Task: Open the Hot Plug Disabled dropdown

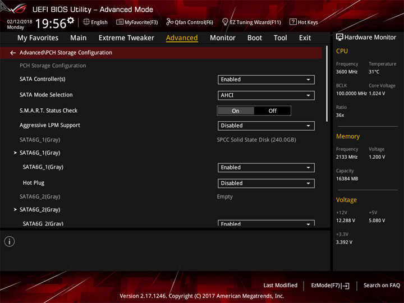Action: (266, 183)
